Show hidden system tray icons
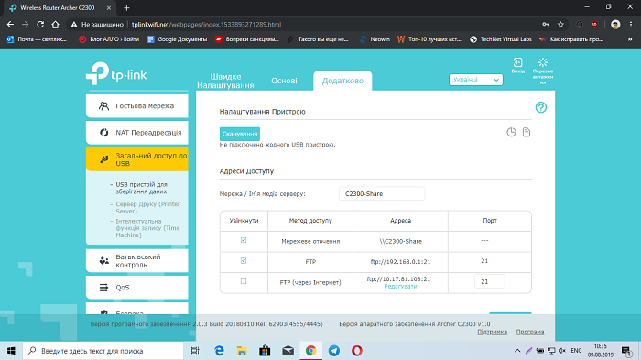Viewport: 641px width, 360px height. [517, 351]
